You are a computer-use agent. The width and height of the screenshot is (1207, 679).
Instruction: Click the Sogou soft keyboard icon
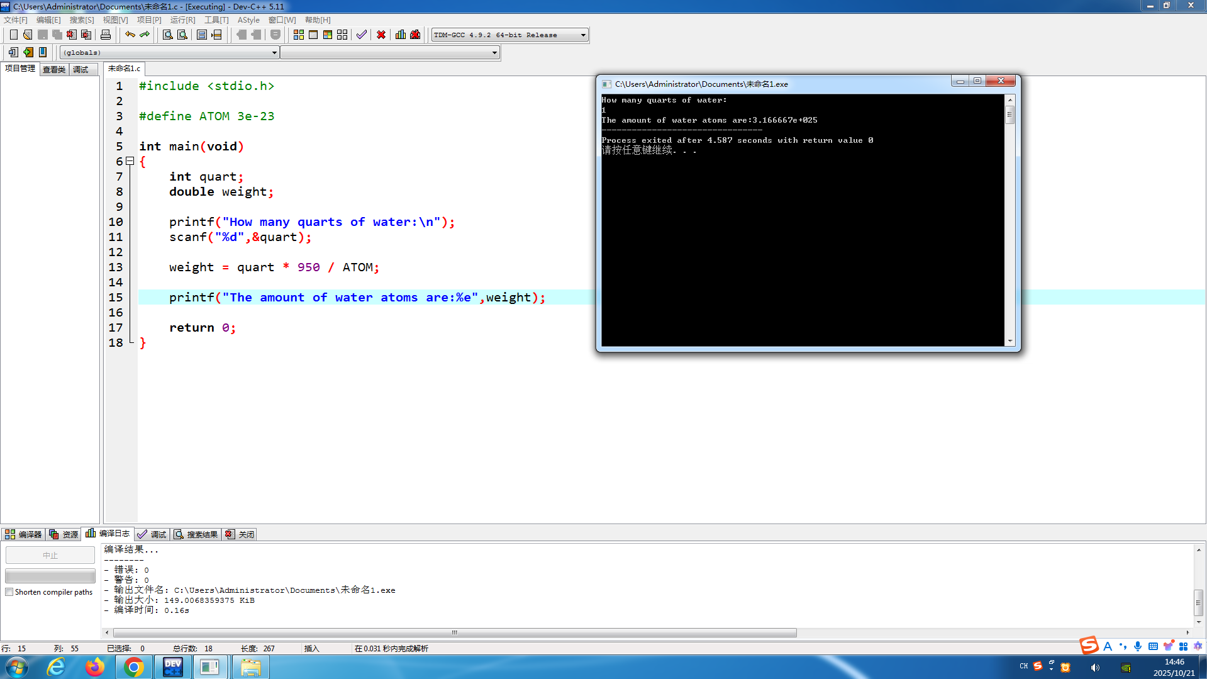(1153, 646)
